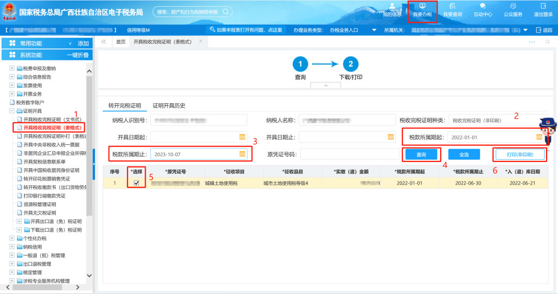Switch to the 首页 tab
The height and width of the screenshot is (294, 558).
pyautogui.click(x=120, y=42)
